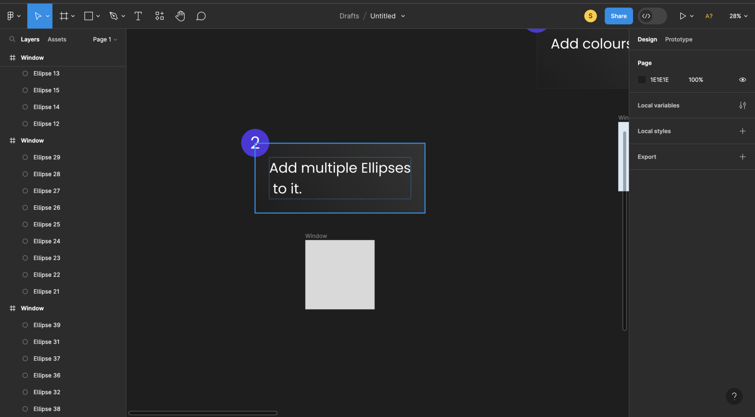Open the Comment tool

coord(201,15)
